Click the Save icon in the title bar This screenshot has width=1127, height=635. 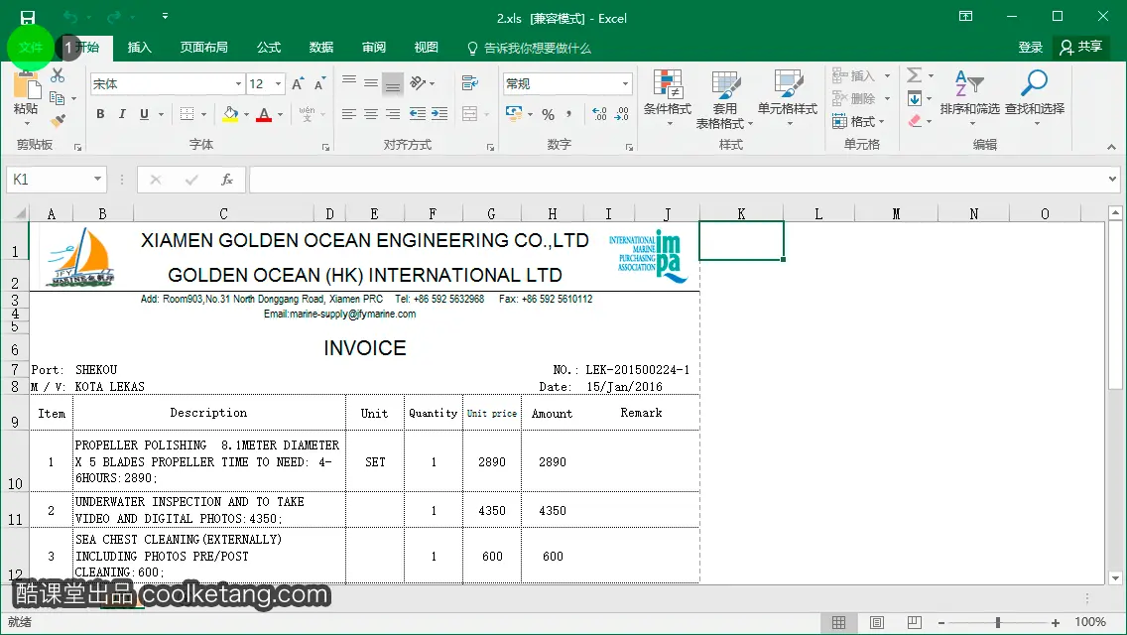28,17
